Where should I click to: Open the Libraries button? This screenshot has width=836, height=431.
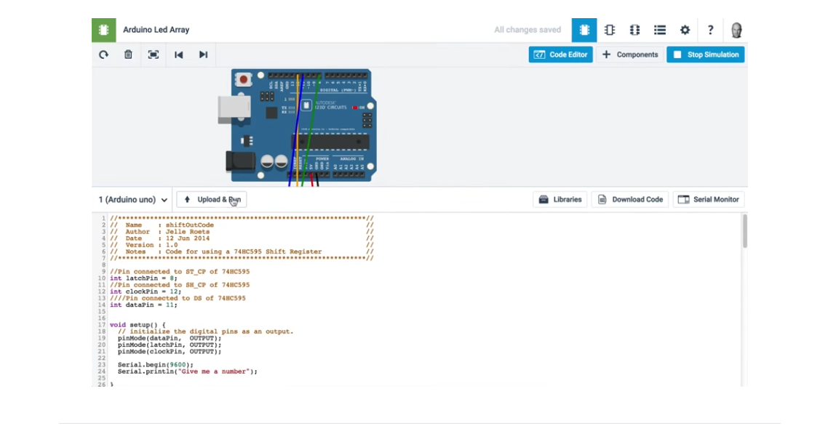tap(560, 199)
